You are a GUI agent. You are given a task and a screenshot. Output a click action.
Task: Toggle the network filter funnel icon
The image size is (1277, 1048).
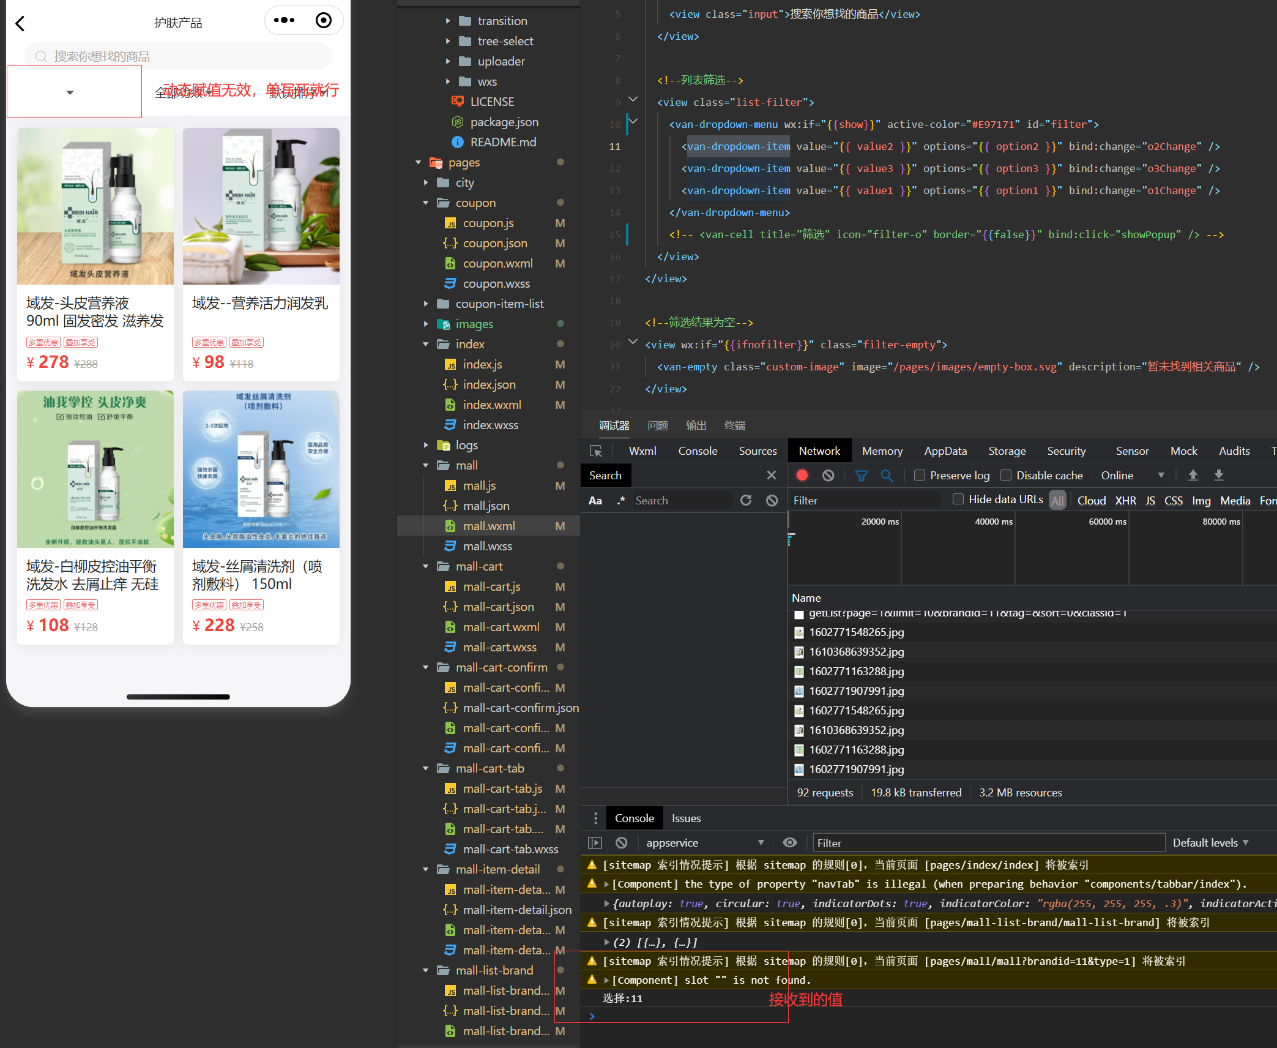[x=861, y=476]
